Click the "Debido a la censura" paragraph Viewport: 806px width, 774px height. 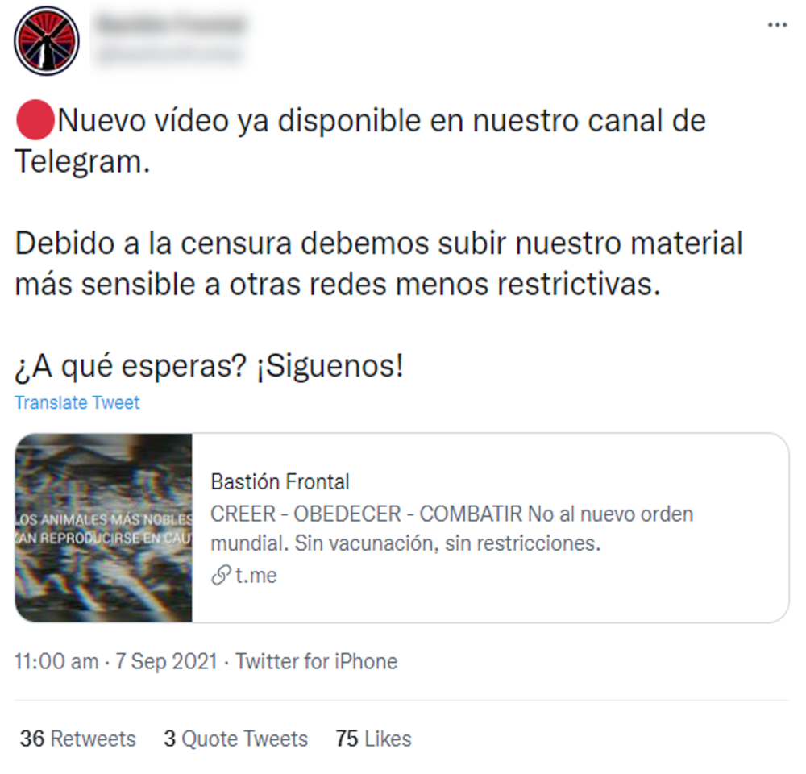379,264
